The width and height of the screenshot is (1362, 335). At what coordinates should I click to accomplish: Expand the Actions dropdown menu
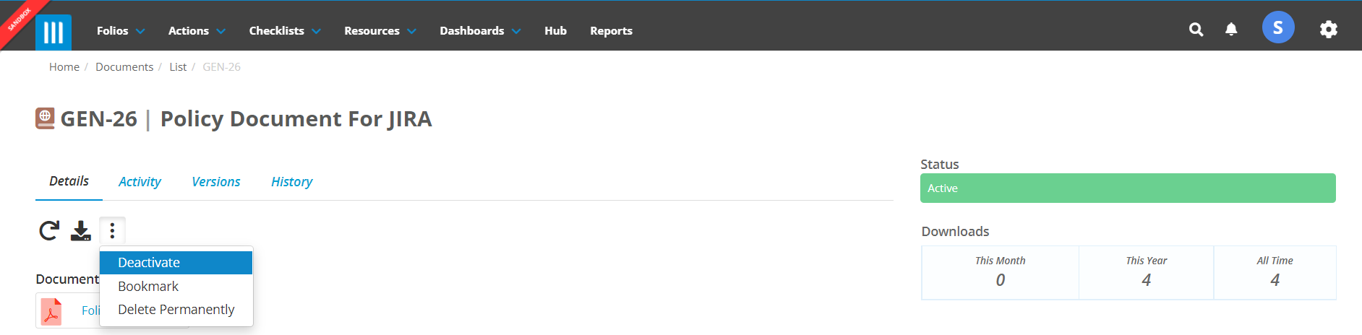click(x=197, y=30)
